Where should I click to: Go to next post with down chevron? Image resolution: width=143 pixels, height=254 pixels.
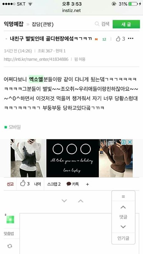click(x=64, y=201)
